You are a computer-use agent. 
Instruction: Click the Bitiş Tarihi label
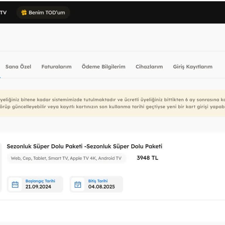(x=98, y=181)
